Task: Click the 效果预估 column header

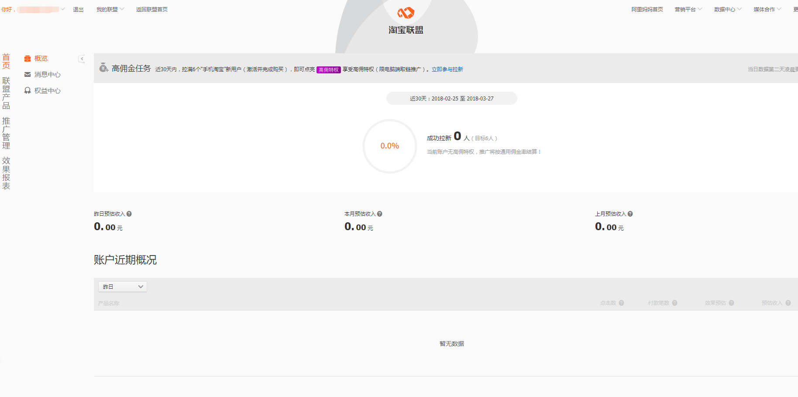Action: pos(715,303)
